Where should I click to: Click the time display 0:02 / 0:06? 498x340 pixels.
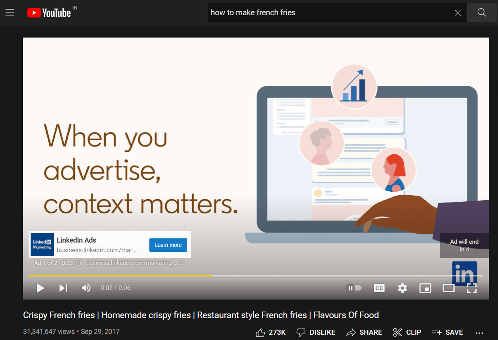click(x=115, y=288)
